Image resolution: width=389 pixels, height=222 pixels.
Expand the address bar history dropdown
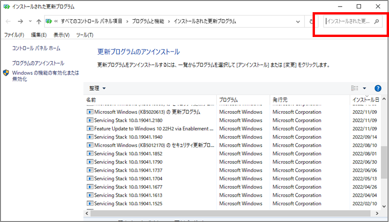point(298,22)
